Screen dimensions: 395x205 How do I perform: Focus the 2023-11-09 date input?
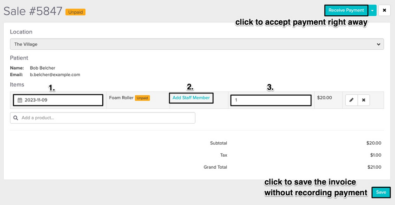tap(58, 100)
